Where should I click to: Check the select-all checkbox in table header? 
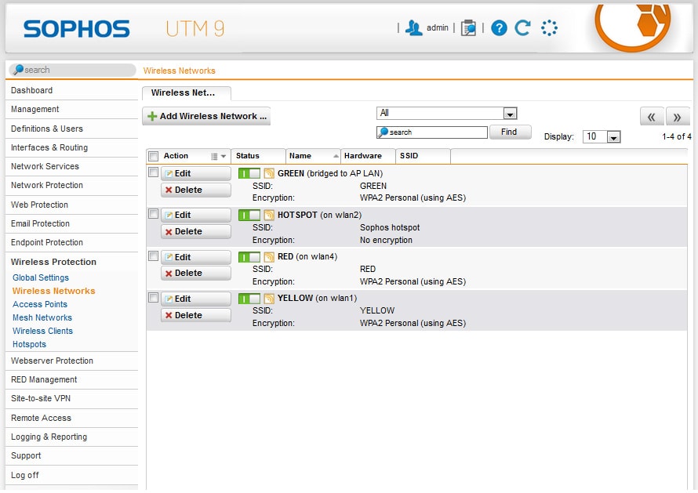coord(154,156)
